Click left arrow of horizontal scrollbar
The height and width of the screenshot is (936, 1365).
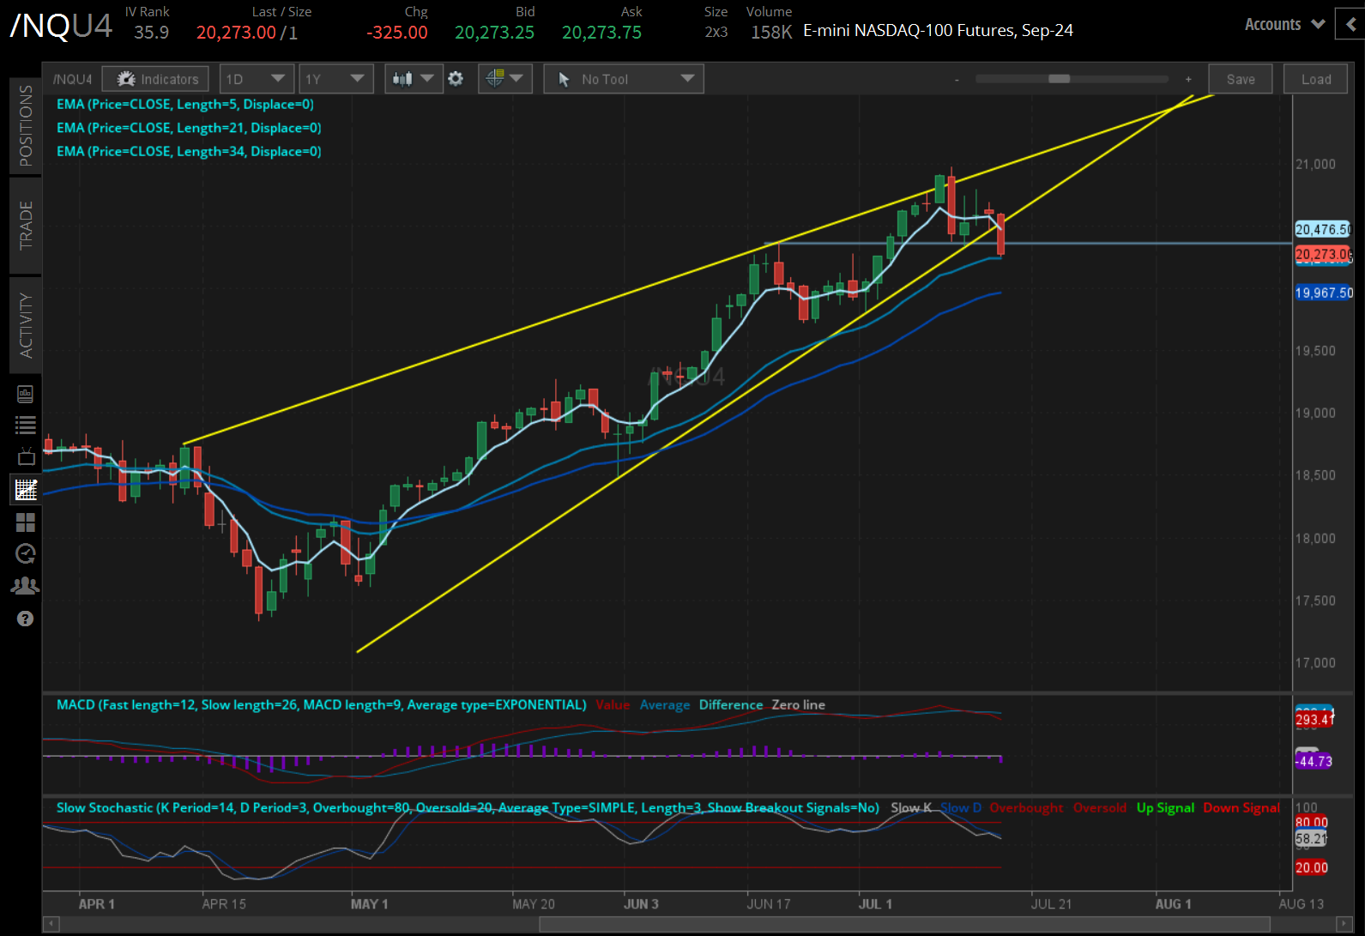[x=51, y=924]
